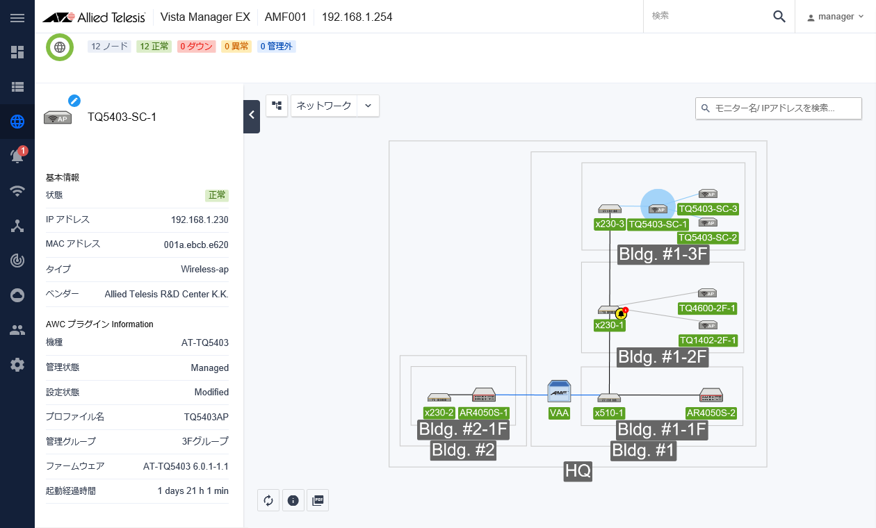Open the asset list icon in sidebar
Image resolution: width=876 pixels, height=528 pixels.
click(x=17, y=87)
